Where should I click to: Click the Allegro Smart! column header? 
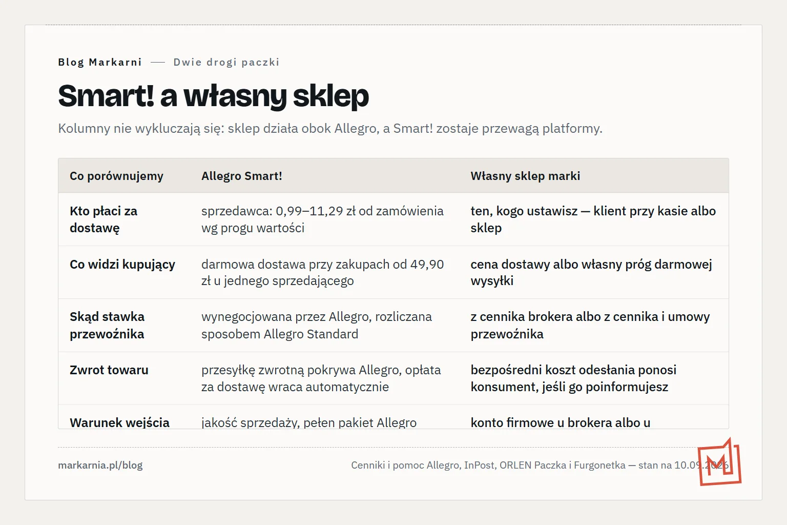[x=242, y=176]
